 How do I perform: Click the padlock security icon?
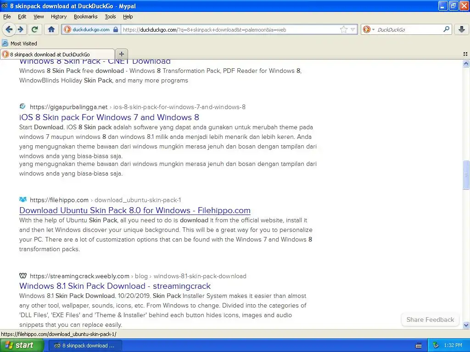[115, 29]
